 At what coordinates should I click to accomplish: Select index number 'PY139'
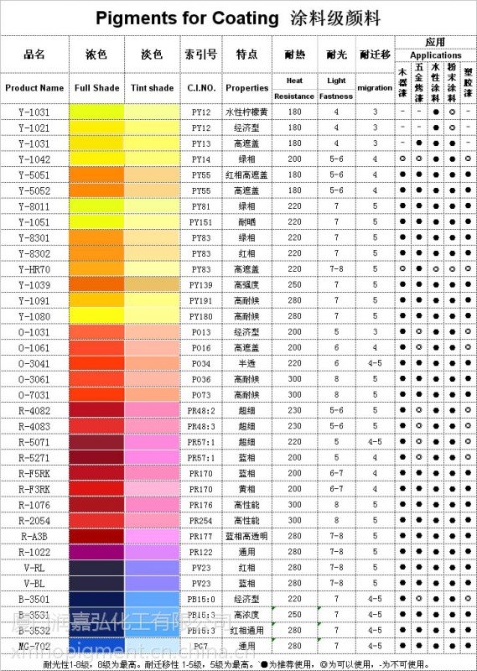point(201,285)
